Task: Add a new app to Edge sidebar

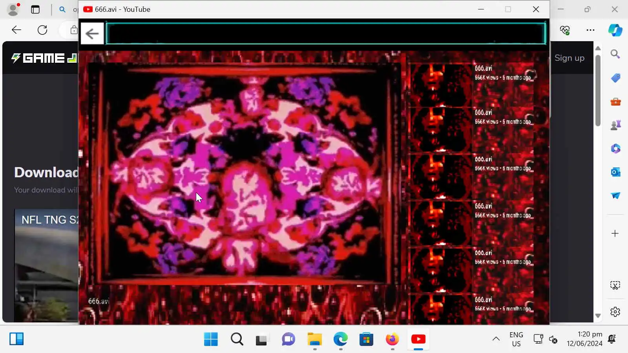Action: [615, 233]
